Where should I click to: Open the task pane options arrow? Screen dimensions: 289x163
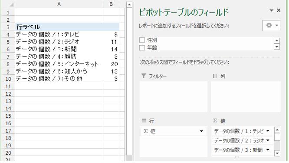pos(271,10)
